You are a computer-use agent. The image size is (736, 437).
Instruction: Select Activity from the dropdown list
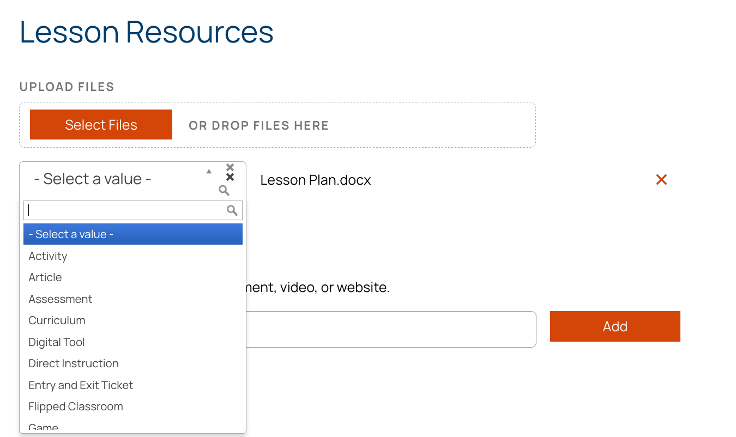click(x=48, y=256)
